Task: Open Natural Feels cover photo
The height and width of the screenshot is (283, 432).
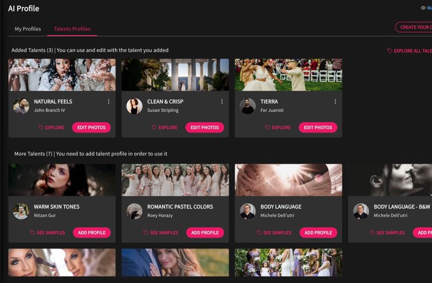Action: pyautogui.click(x=62, y=75)
